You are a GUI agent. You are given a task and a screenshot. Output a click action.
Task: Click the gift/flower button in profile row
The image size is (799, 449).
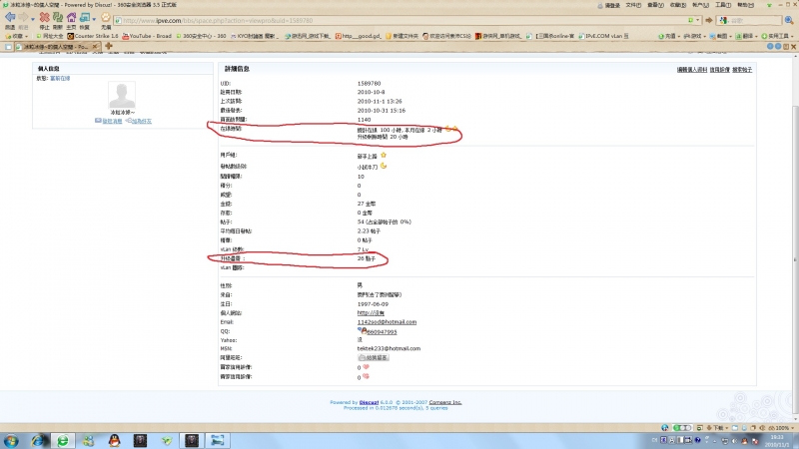click(373, 358)
